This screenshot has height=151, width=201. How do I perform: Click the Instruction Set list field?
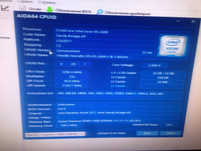click(x=119, y=95)
